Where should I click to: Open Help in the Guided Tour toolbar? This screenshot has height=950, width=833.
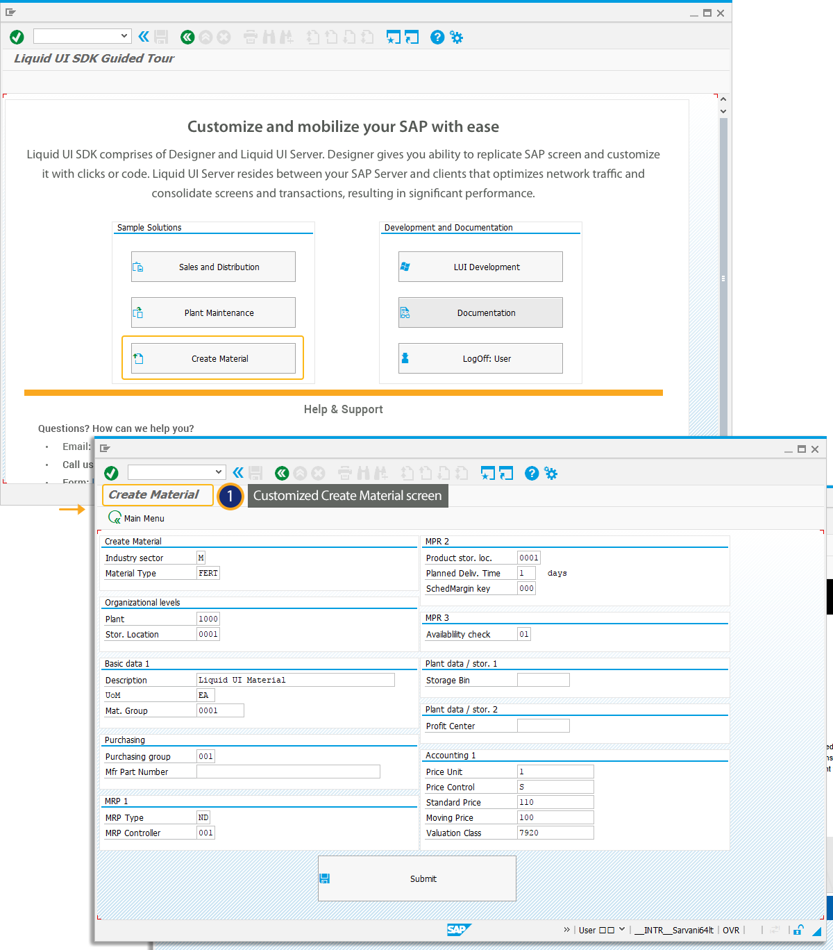click(x=437, y=37)
